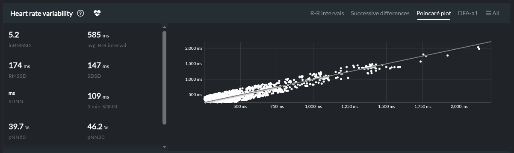Switch to the DFA-a1 tab
The height and width of the screenshot is (153, 514).
pos(468,13)
